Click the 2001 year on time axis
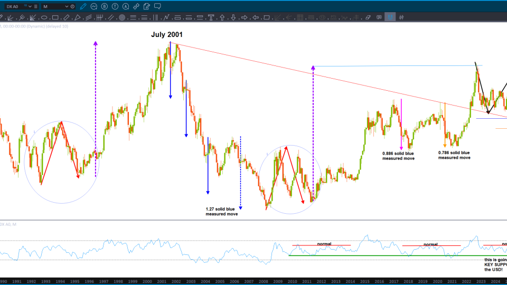The height and width of the screenshot is (285, 507). pyautogui.click(x=162, y=281)
